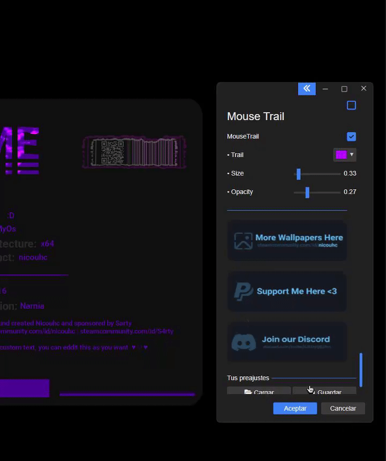Click the 'Tus preajustes' section label

(x=248, y=378)
